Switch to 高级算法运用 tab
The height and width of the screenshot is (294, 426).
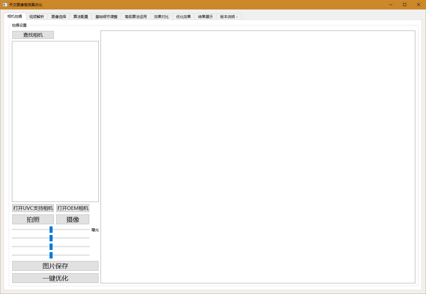[136, 17]
